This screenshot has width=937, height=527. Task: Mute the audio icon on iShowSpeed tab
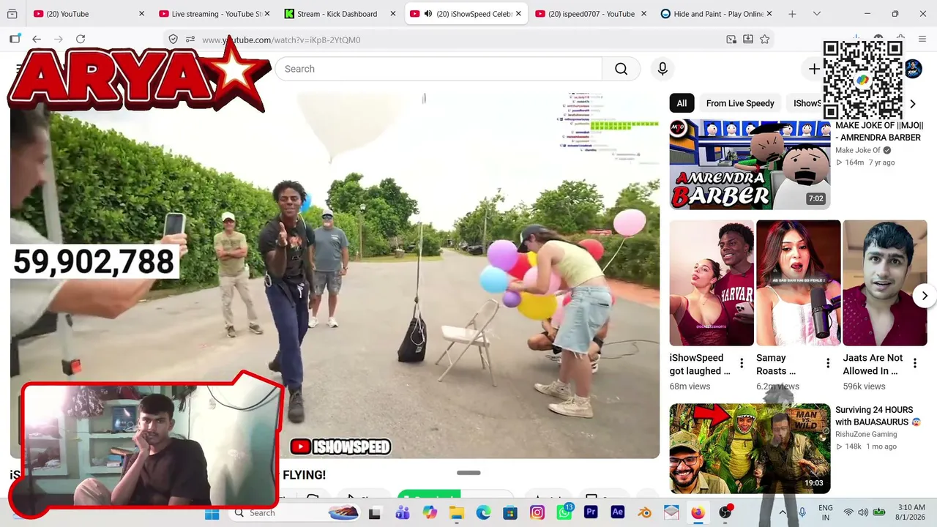[x=428, y=14]
